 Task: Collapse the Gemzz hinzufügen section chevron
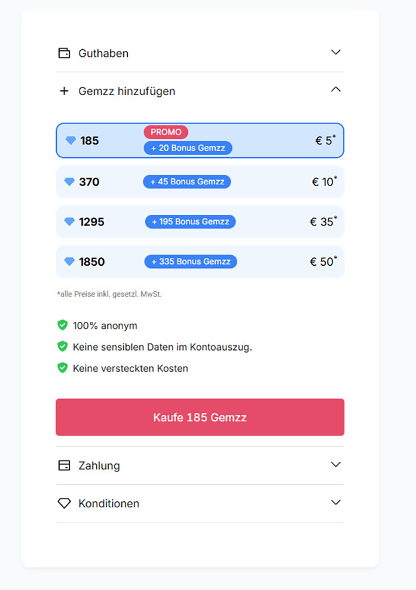click(x=336, y=90)
